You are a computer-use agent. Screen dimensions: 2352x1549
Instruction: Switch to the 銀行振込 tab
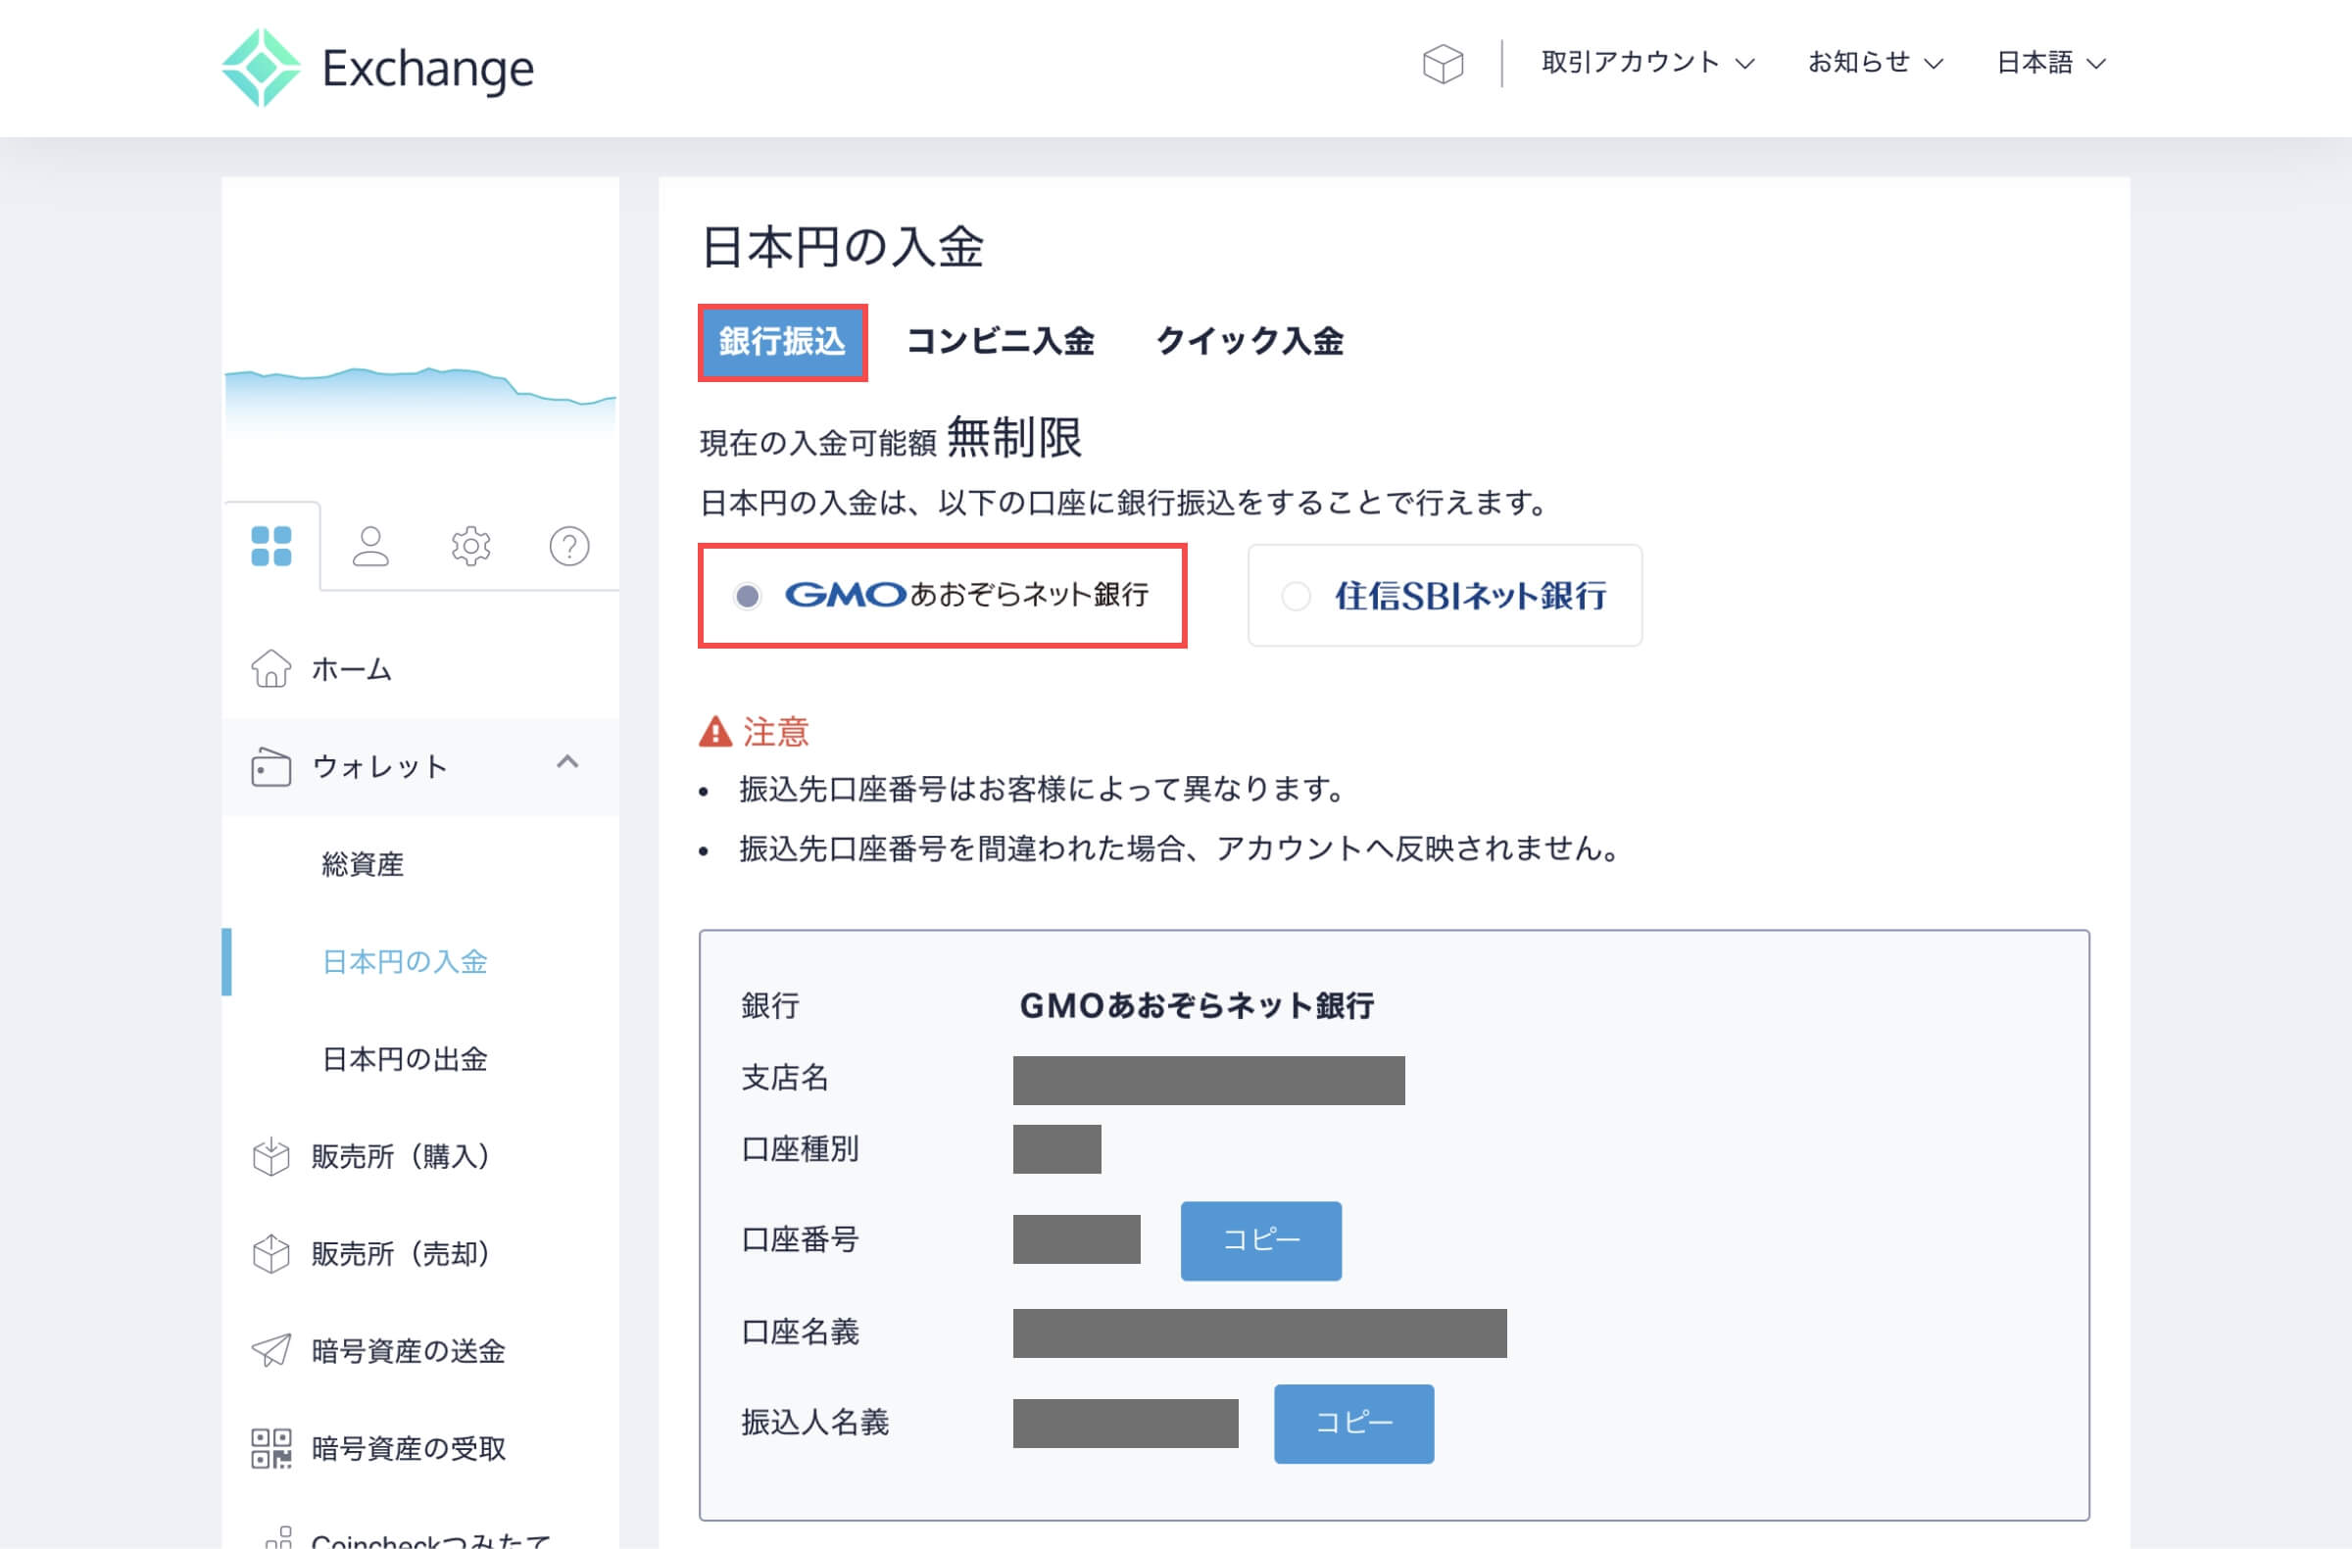[x=783, y=342]
